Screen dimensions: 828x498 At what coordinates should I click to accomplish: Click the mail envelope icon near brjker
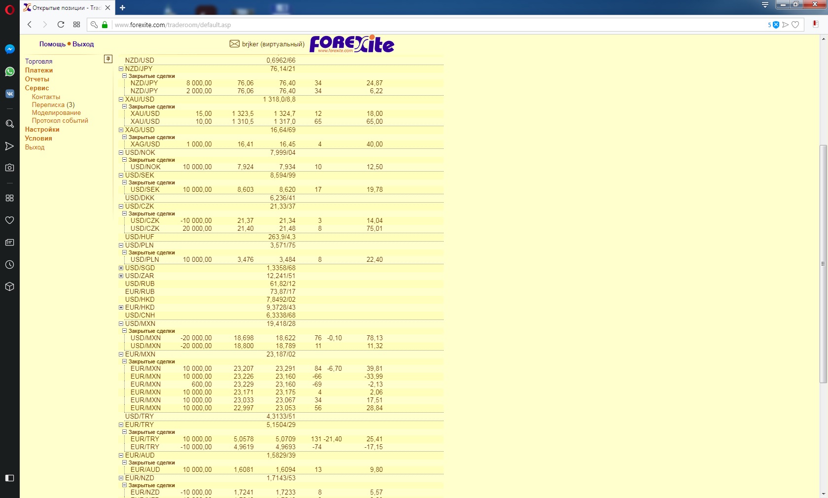[x=235, y=44]
